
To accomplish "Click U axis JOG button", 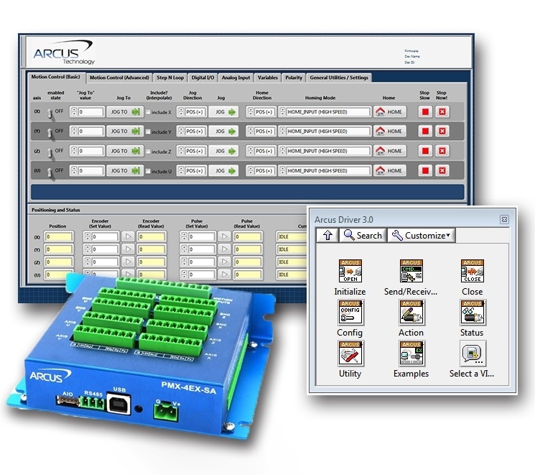I will (x=223, y=170).
